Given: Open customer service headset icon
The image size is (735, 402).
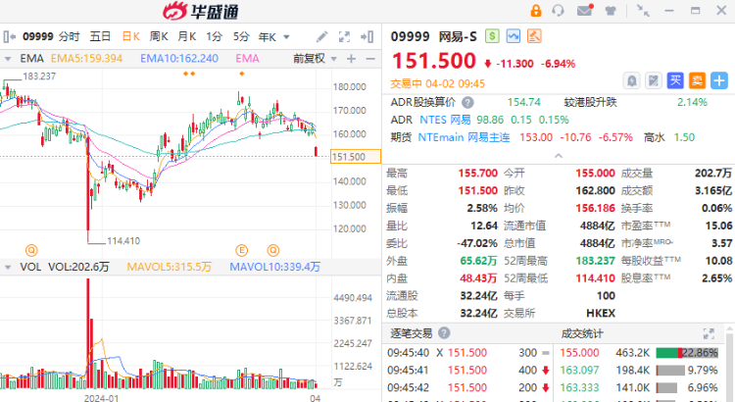Looking at the screenshot, I should 558,11.
